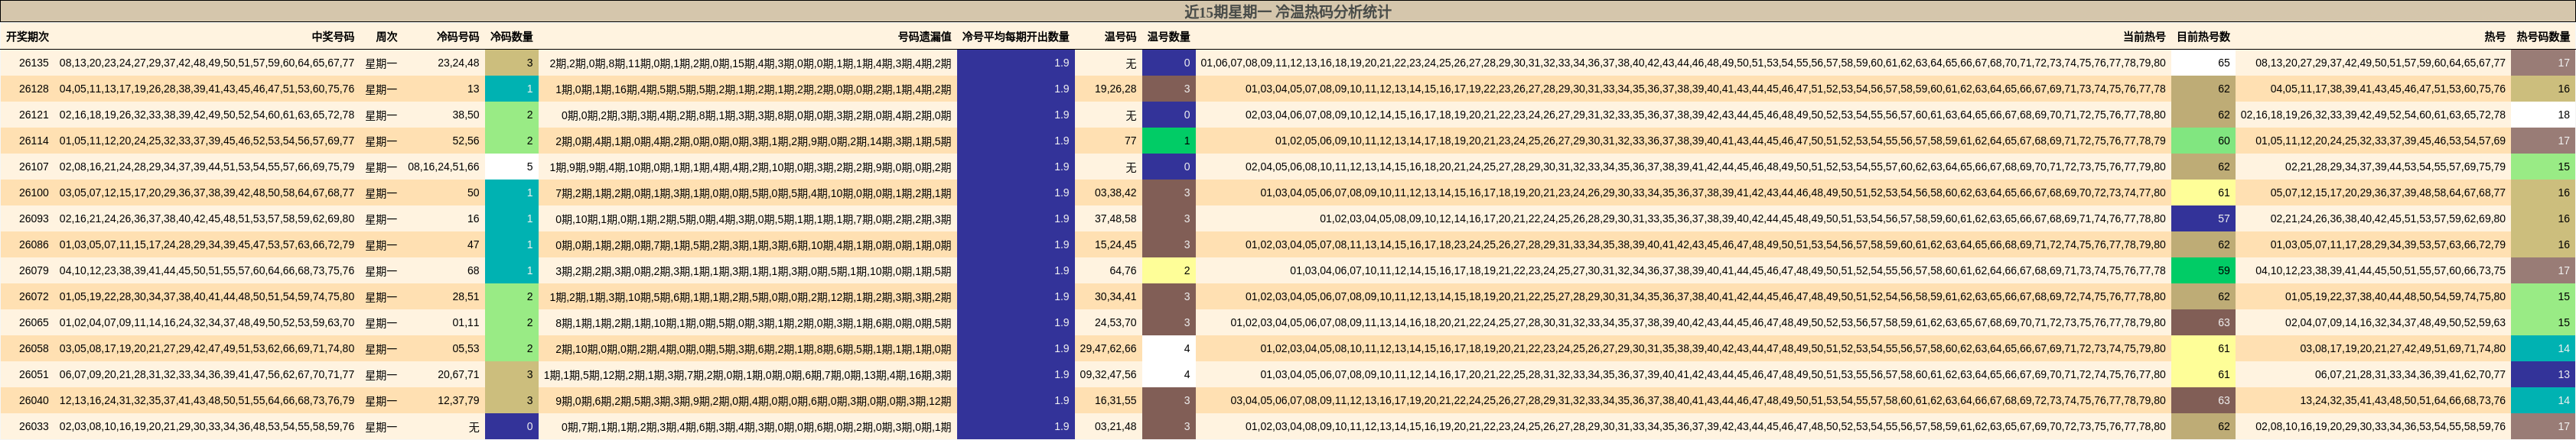Click cold numbers cell '23,24,48'
This screenshot has height=440, width=2576.
[458, 63]
